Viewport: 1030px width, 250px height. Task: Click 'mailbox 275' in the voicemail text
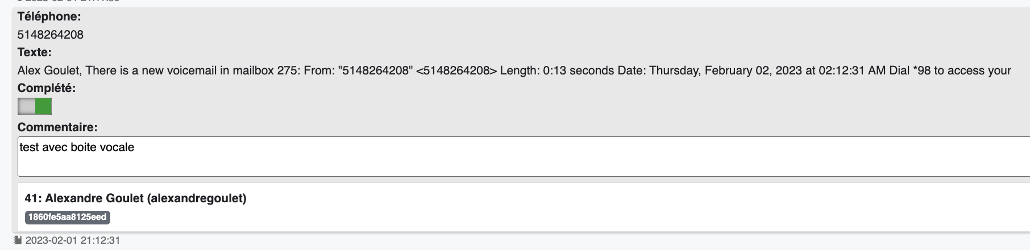265,70
